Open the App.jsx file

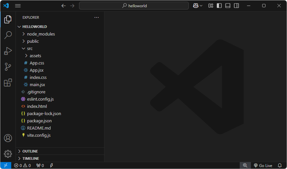pos(60,70)
